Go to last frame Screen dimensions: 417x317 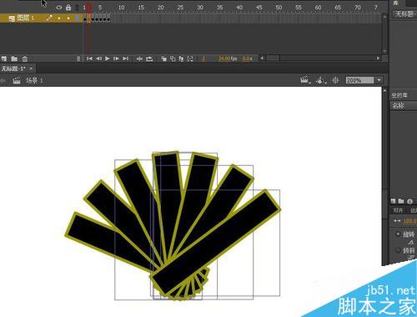point(126,58)
